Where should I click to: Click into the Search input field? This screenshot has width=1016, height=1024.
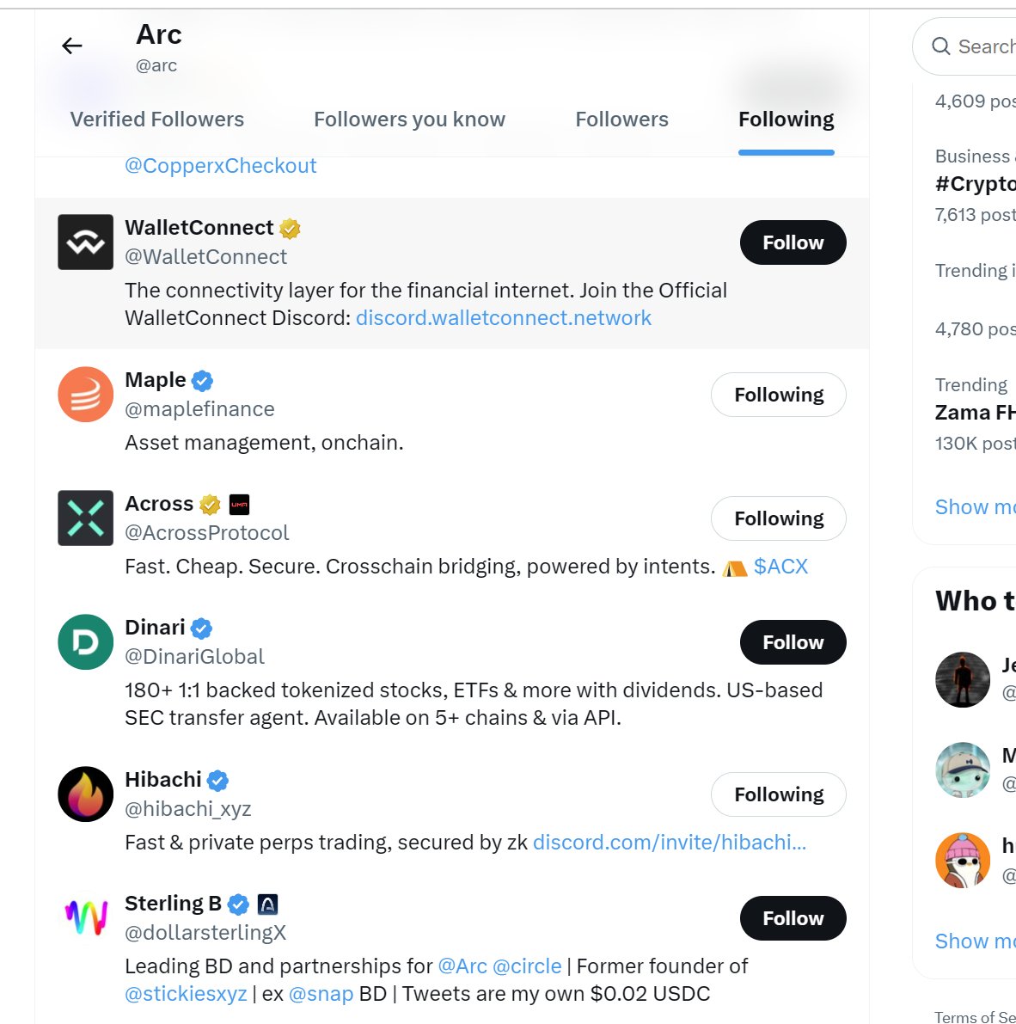pyautogui.click(x=984, y=46)
